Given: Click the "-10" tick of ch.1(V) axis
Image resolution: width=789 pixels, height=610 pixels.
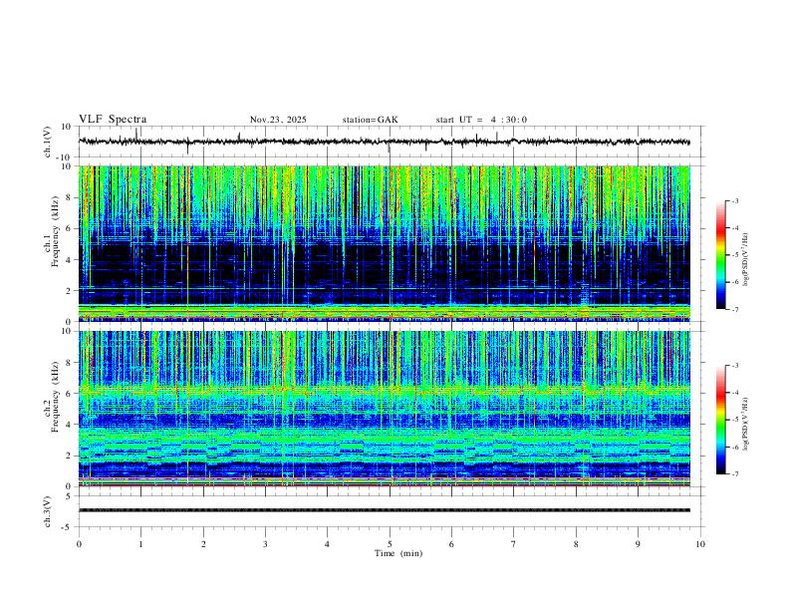Looking at the screenshot, I should [66, 157].
